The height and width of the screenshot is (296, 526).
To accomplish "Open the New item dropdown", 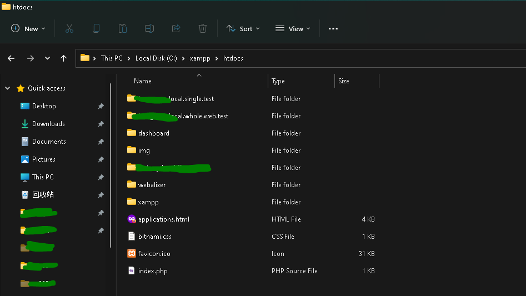I will pos(28,28).
